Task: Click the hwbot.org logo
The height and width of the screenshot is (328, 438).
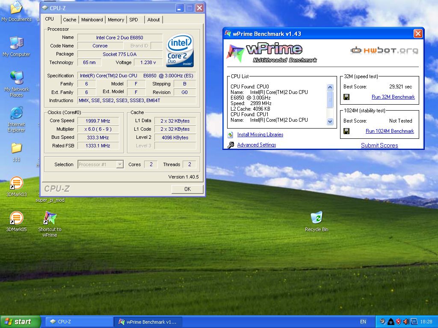Action: coord(385,50)
